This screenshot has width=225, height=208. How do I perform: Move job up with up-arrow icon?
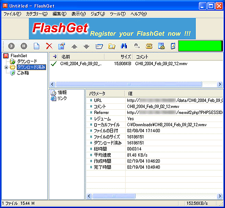(x=74, y=47)
